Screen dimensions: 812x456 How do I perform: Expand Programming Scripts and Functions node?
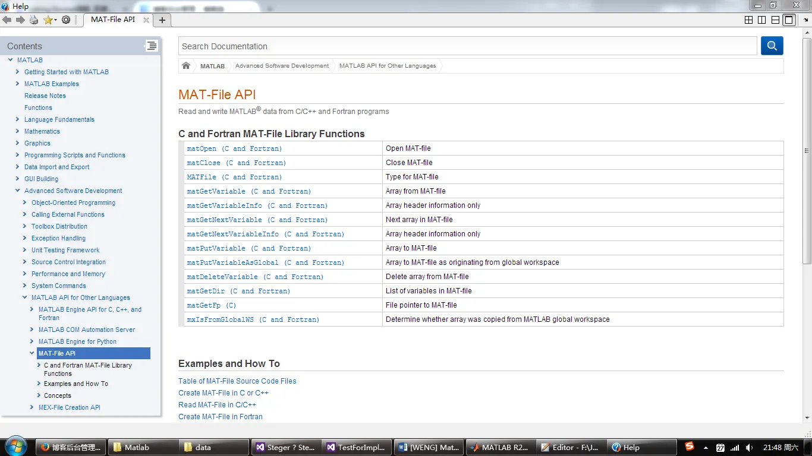[18, 155]
